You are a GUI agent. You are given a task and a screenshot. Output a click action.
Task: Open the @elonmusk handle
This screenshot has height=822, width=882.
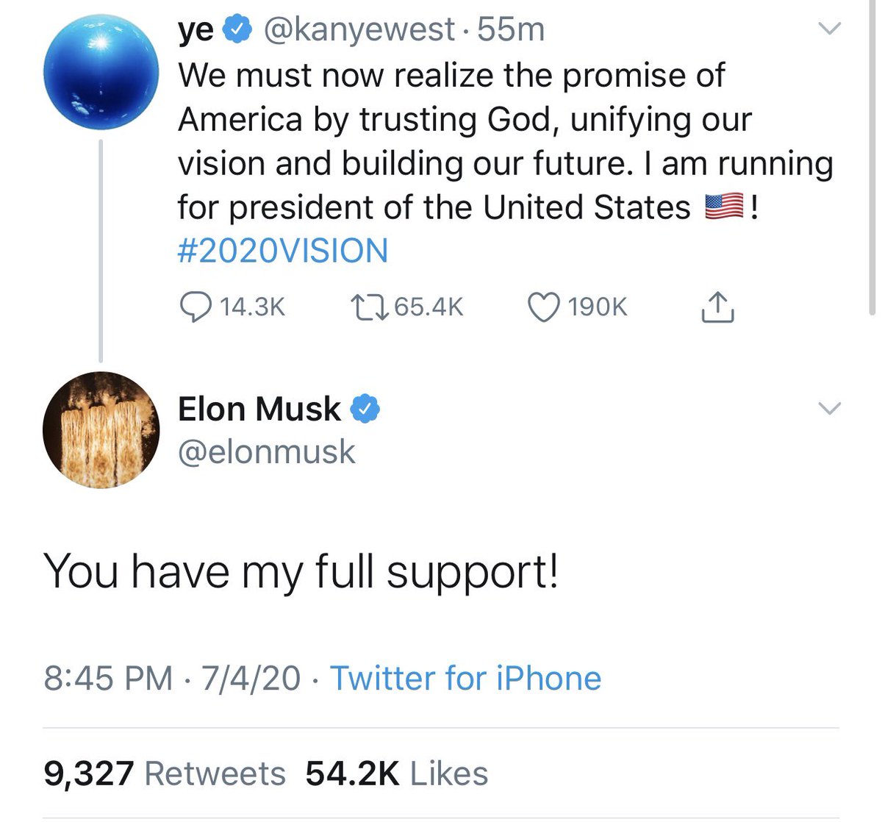click(267, 452)
